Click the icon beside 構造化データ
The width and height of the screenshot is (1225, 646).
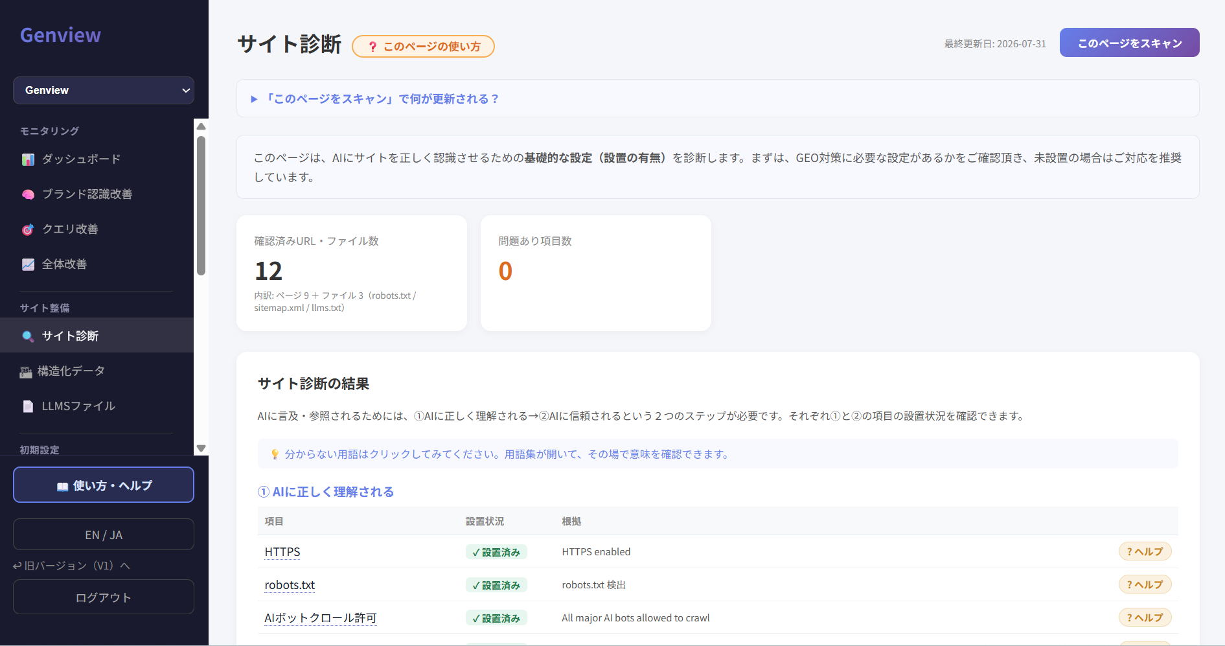[x=26, y=371]
